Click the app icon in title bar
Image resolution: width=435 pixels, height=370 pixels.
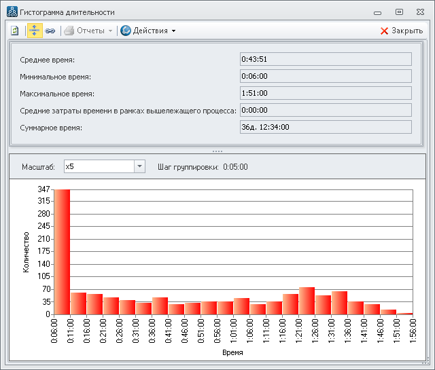11,12
